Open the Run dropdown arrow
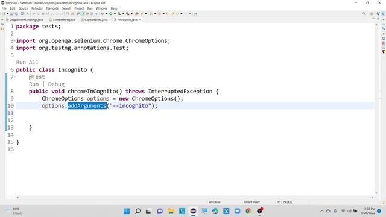 tap(115, 14)
